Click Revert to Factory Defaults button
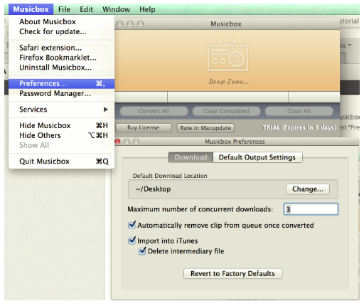 pyautogui.click(x=232, y=273)
